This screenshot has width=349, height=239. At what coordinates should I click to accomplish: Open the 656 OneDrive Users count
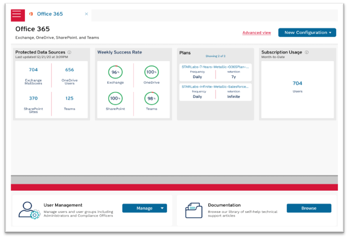[x=70, y=70]
